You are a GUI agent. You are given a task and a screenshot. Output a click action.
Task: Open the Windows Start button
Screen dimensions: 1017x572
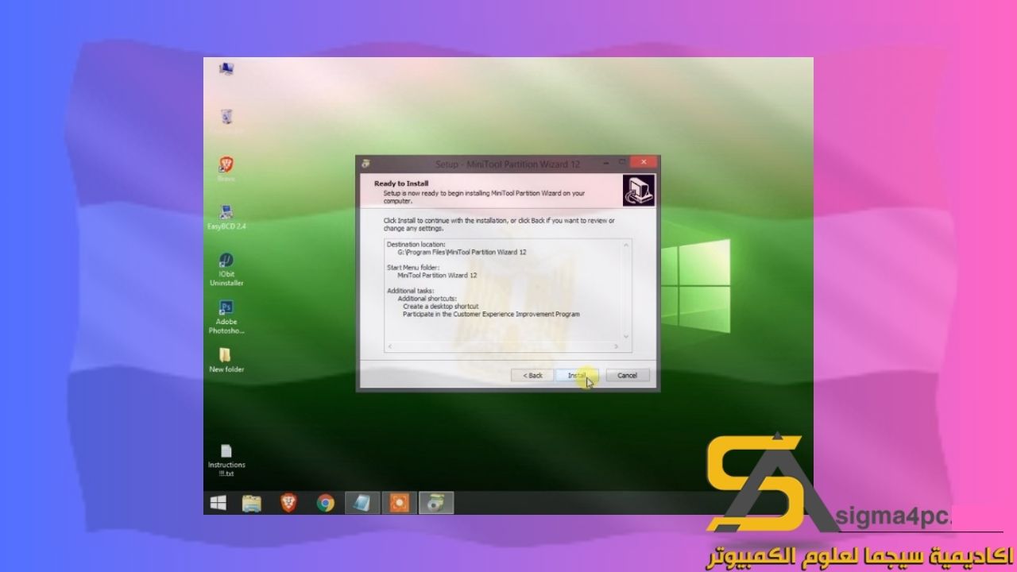(218, 503)
